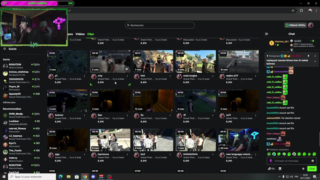Open the Chrome menu three-dot button
The width and height of the screenshot is (320, 180).
316,10
